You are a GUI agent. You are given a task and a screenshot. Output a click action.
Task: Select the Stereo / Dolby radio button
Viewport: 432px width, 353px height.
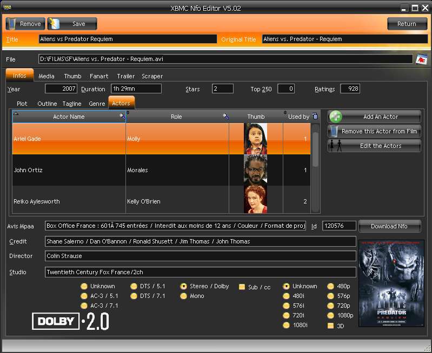click(x=183, y=287)
